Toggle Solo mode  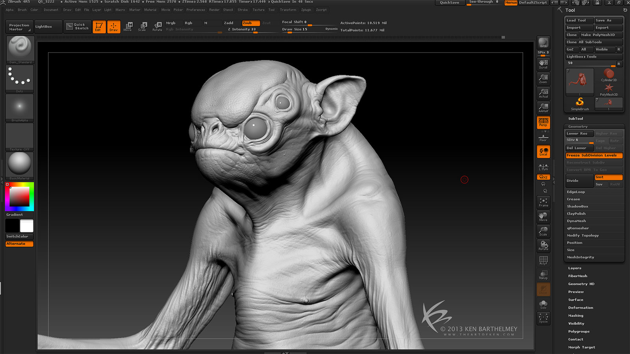point(543,304)
